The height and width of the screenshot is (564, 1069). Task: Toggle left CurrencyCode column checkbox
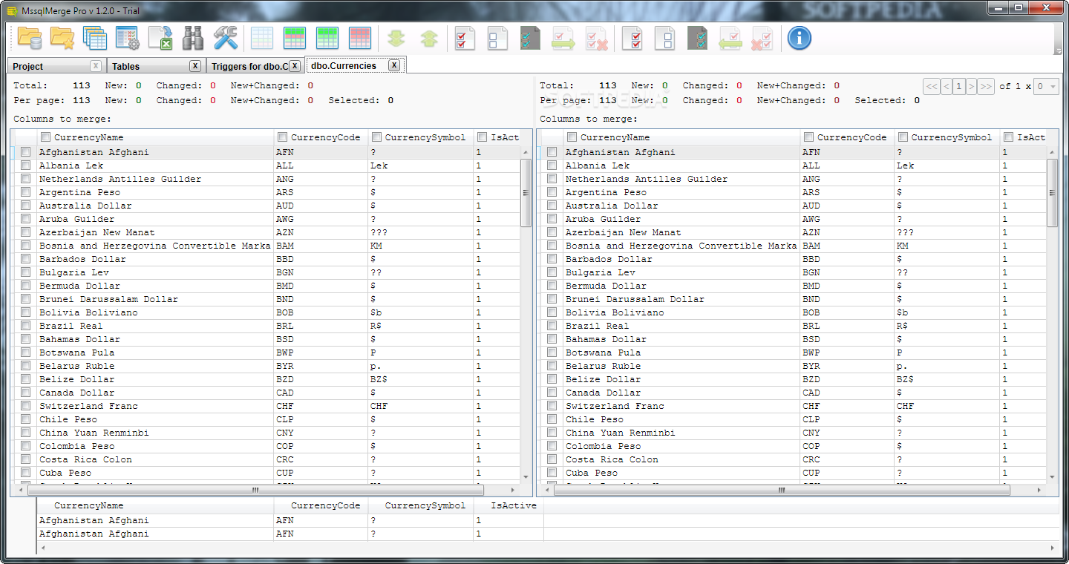coord(282,137)
